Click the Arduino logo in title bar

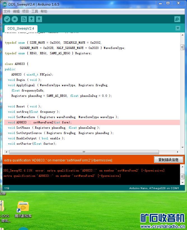pos(5,4)
